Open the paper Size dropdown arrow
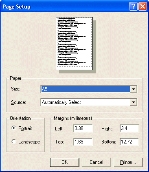The width and height of the screenshot is (149, 172). 134,89
